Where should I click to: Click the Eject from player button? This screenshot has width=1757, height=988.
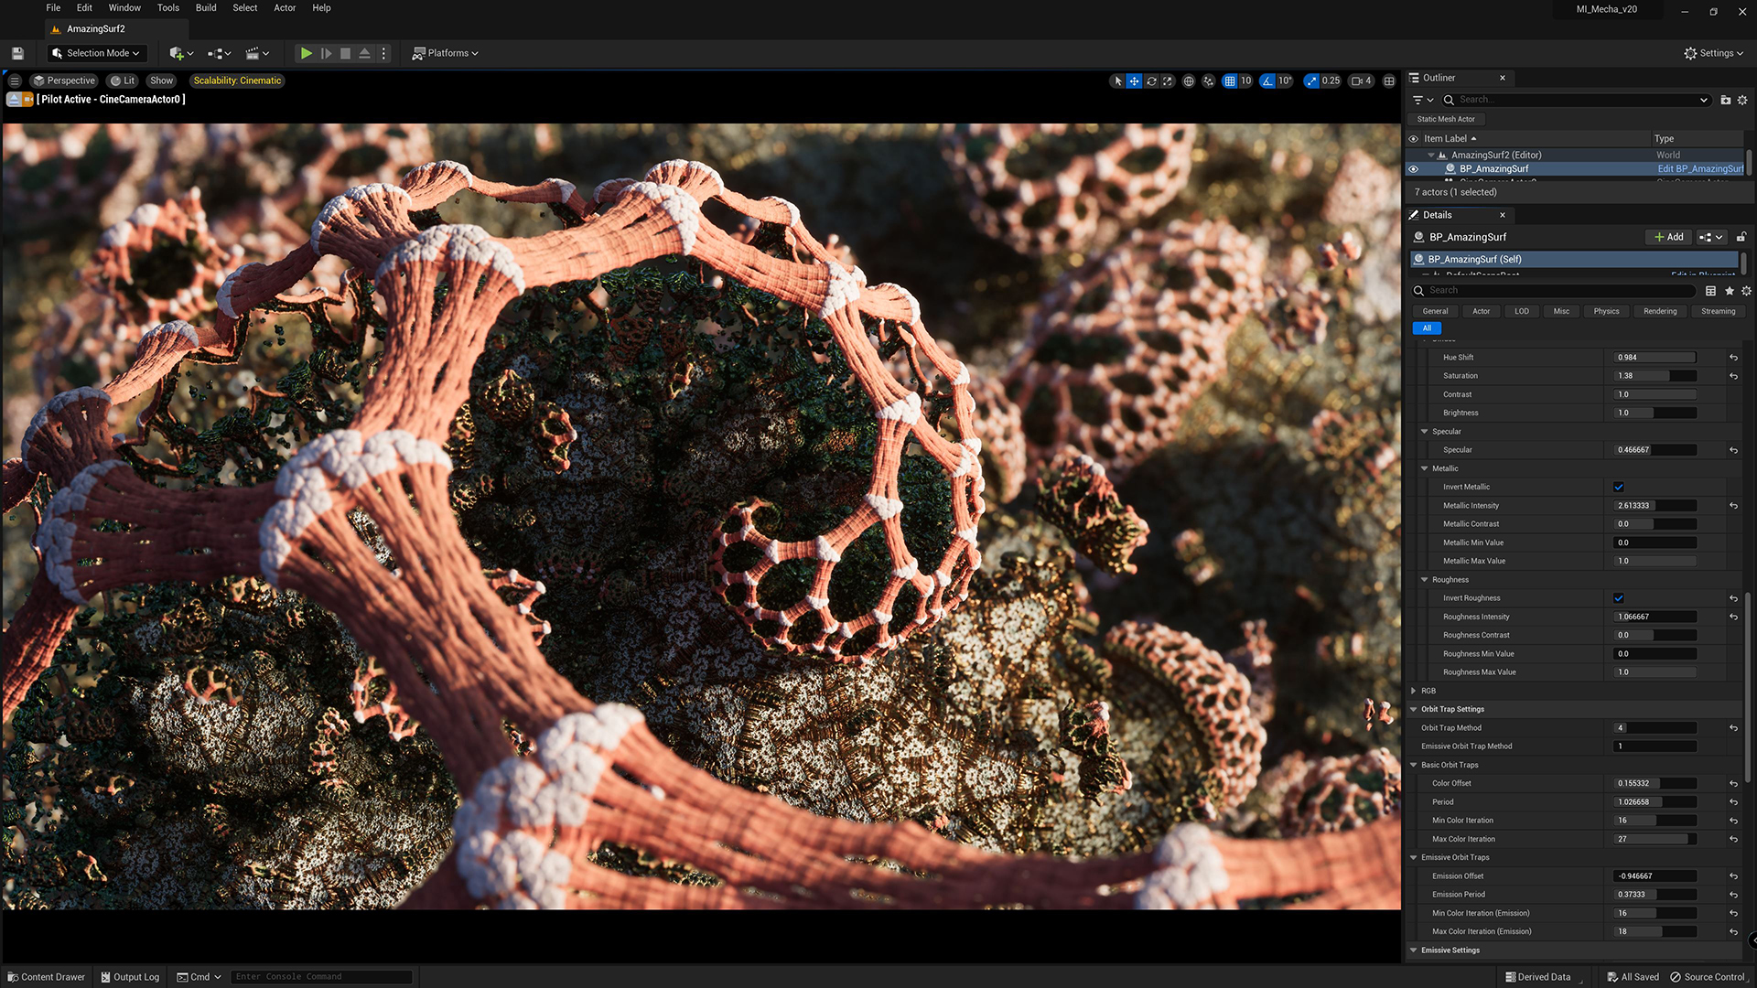click(364, 53)
